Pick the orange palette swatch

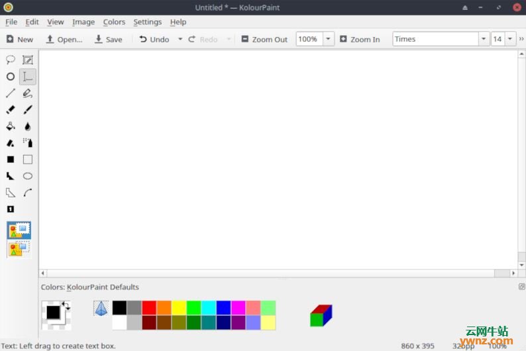164,308
